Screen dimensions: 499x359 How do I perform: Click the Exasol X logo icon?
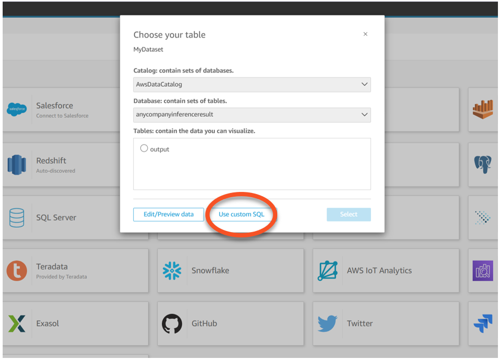pos(16,324)
